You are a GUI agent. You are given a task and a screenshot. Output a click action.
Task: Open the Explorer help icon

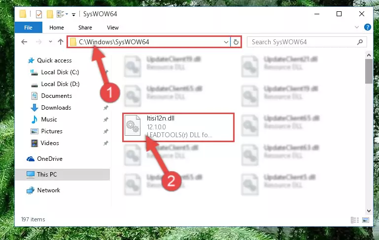pos(367,27)
